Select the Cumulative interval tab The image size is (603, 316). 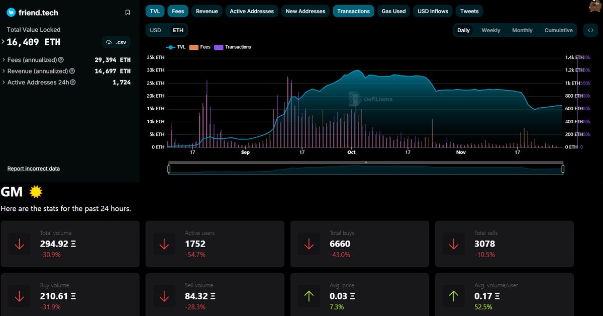[558, 30]
